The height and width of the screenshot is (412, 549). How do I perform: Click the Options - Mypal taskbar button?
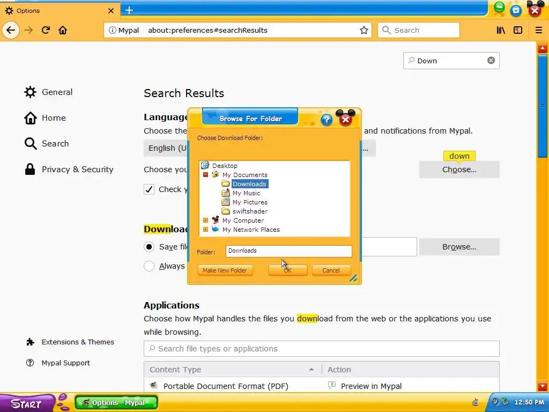click(116, 402)
